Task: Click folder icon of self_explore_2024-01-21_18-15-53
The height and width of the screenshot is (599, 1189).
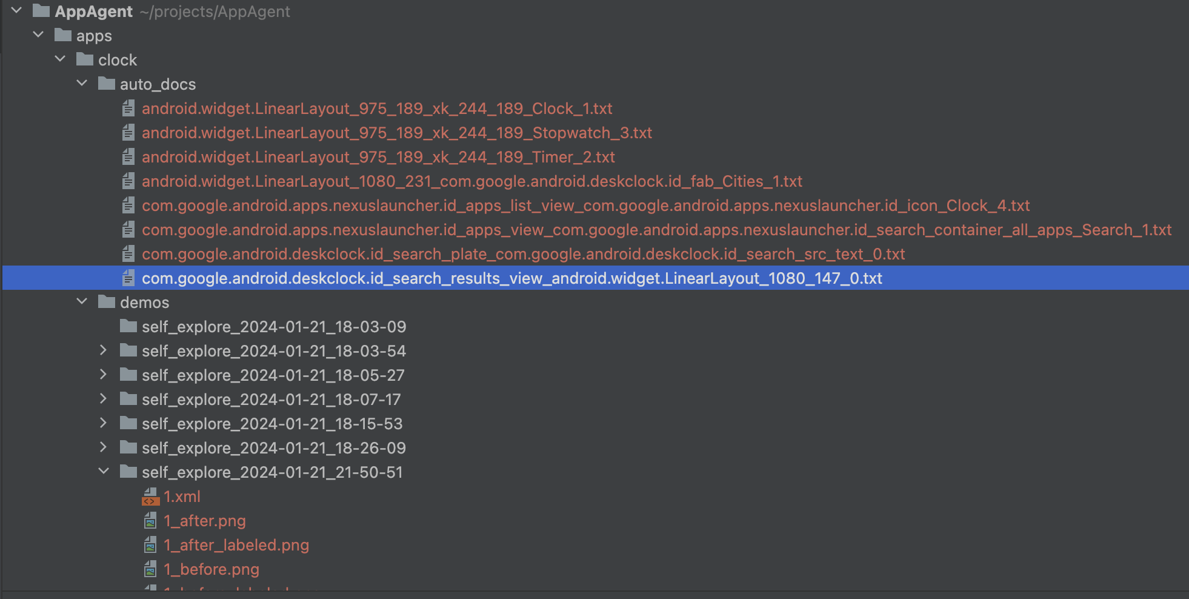Action: coord(128,423)
